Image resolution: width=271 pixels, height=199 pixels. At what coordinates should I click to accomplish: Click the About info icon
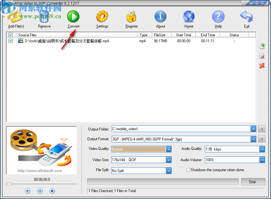pyautogui.click(x=160, y=16)
